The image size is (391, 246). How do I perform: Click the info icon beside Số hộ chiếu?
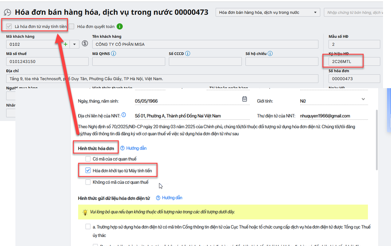point(270,53)
